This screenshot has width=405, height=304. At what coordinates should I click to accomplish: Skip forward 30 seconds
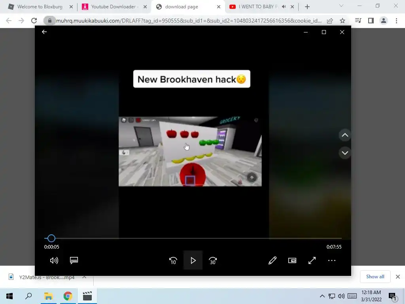pyautogui.click(x=213, y=260)
